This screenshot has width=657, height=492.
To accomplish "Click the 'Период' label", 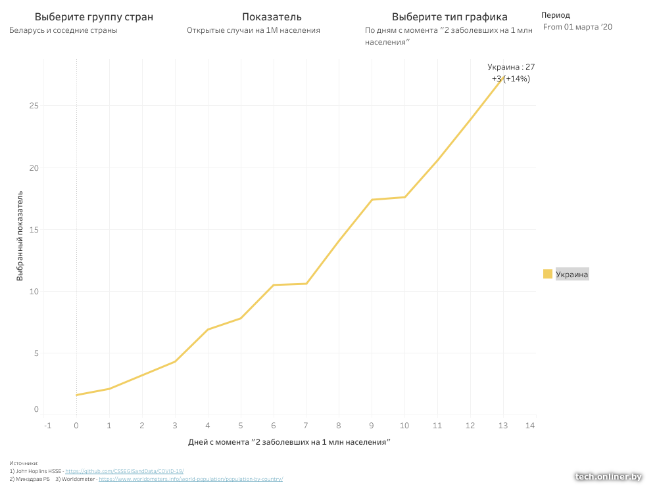I will (x=556, y=15).
